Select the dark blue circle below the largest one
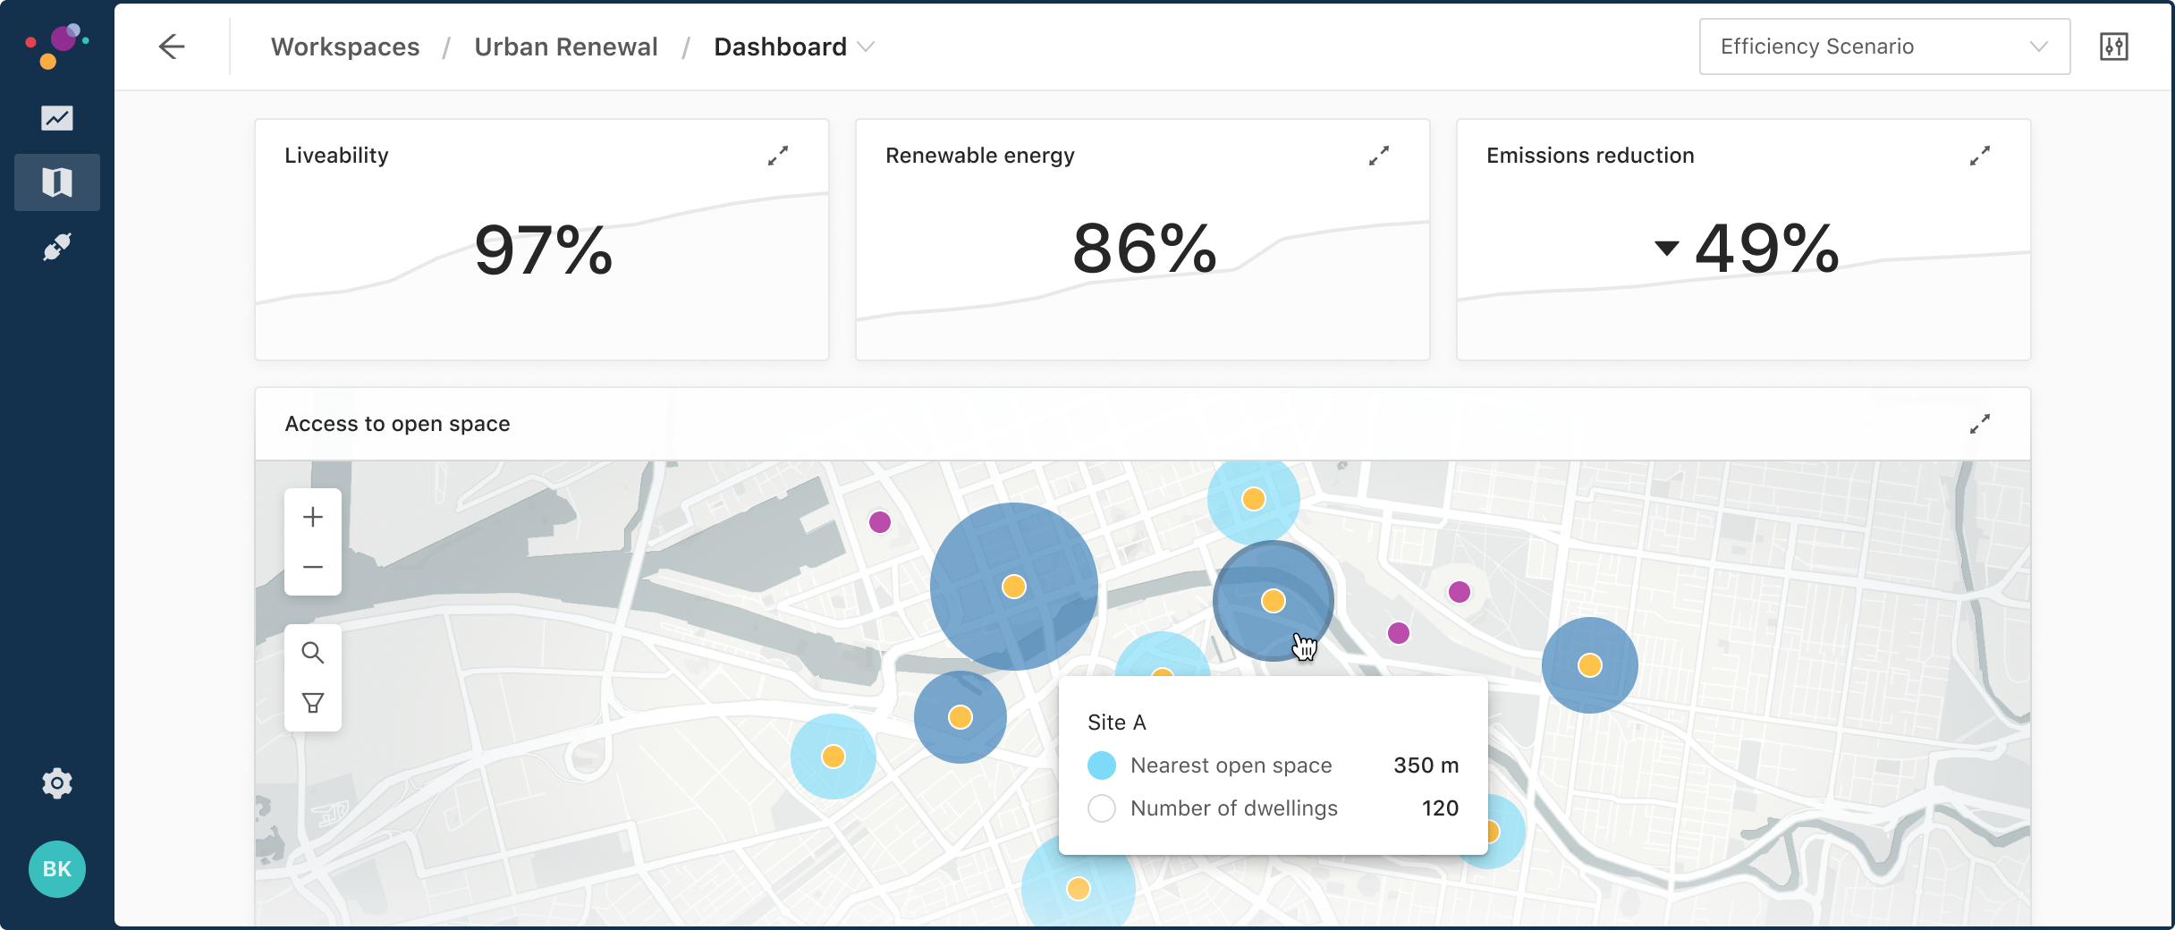Screen dimensions: 2175x930 [961, 717]
